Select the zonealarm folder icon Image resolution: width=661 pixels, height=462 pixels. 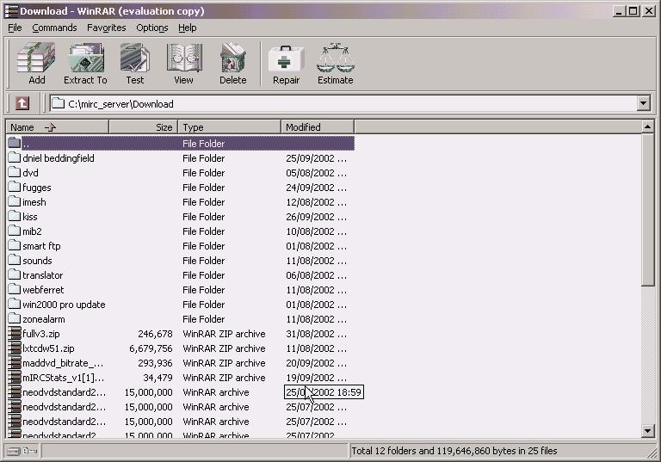point(15,318)
